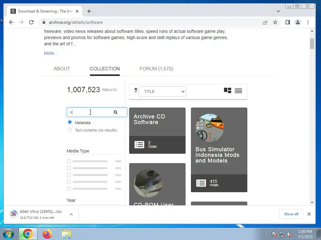Open the browser side panel
This screenshot has width=321, height=240.
coord(288,22)
